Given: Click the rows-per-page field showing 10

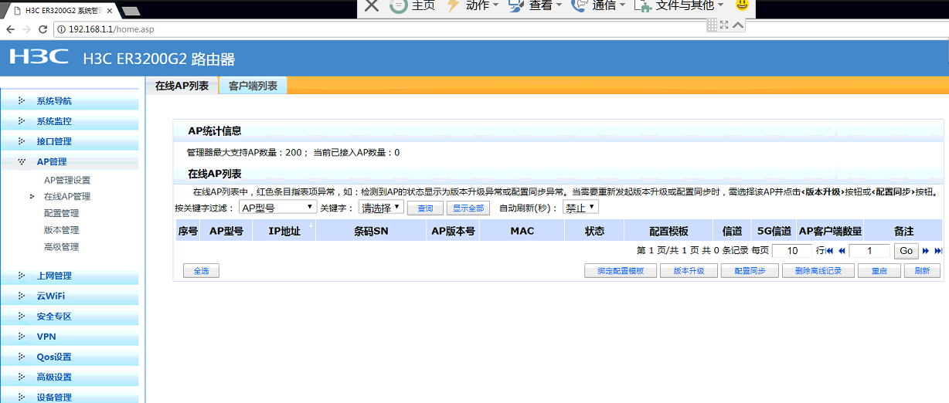Looking at the screenshot, I should (791, 251).
